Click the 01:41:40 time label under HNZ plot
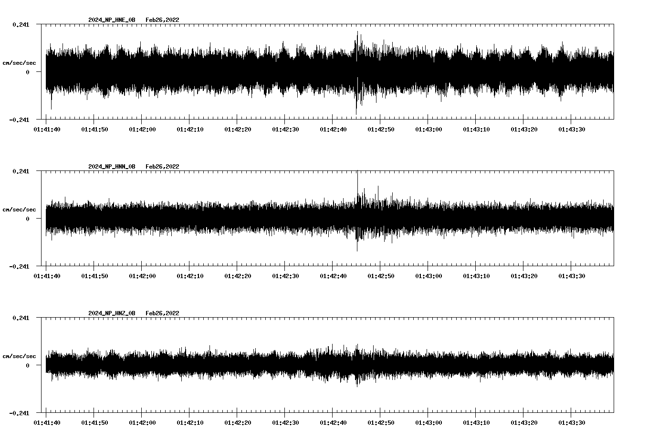The width and height of the screenshot is (648, 440). click(x=47, y=423)
